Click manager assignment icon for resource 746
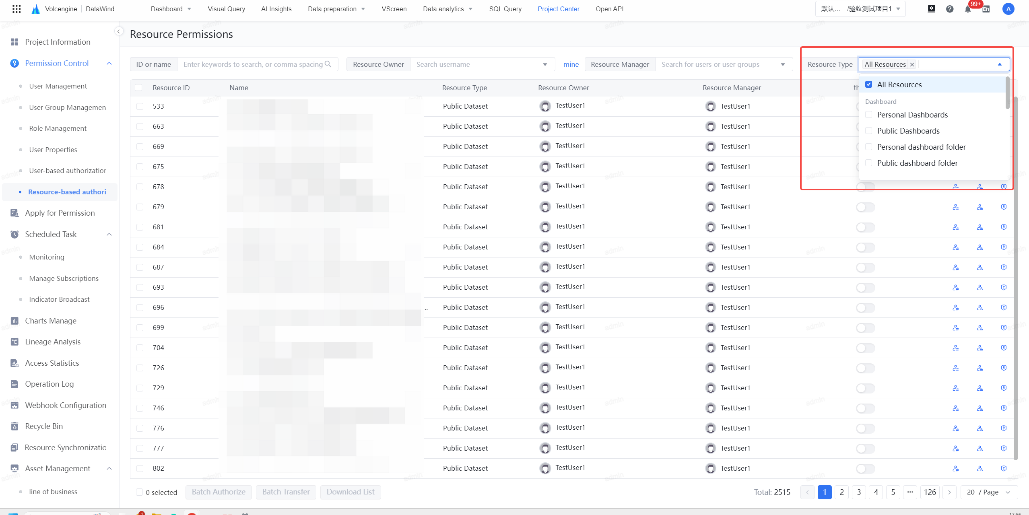The image size is (1029, 515). [980, 408]
